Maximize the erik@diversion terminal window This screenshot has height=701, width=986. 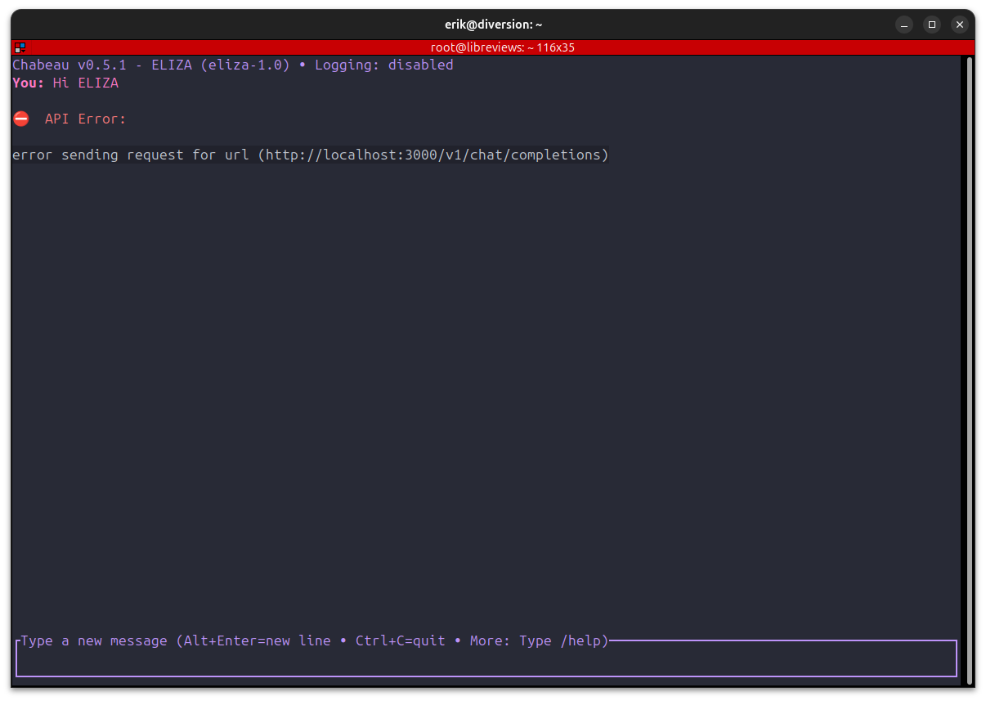[931, 25]
